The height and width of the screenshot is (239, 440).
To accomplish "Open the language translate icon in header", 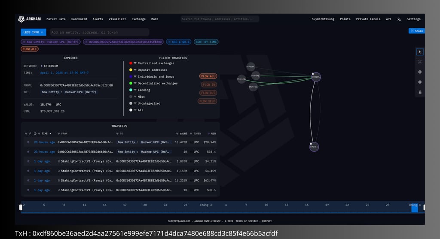I will click(399, 19).
